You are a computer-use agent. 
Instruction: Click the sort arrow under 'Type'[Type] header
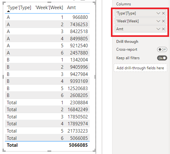[8, 11]
